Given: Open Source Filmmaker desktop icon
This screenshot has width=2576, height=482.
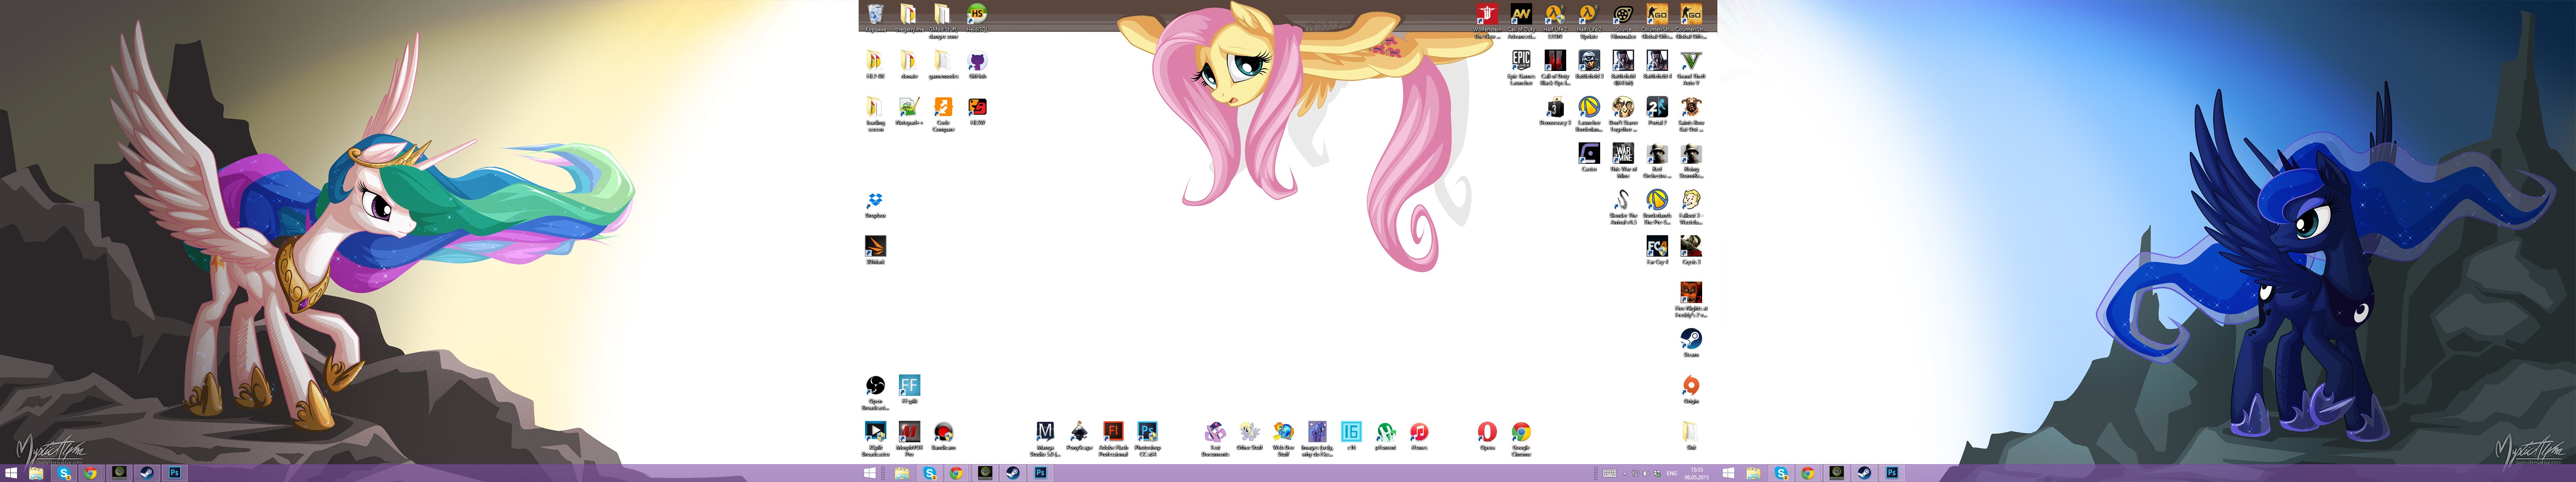Looking at the screenshot, I should coord(1623,14).
